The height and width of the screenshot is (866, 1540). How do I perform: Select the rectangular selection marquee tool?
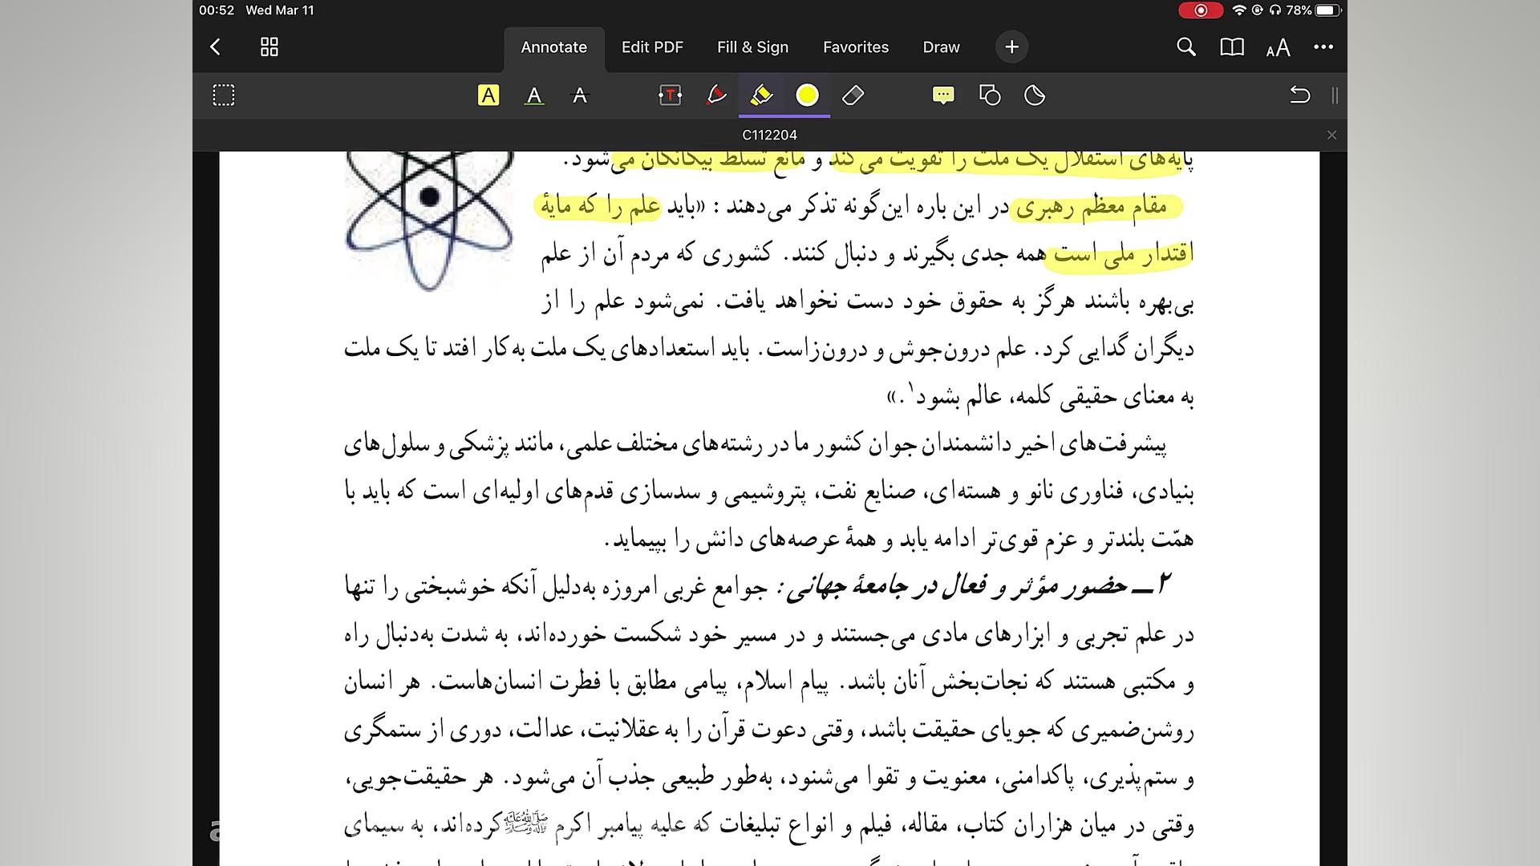224,95
